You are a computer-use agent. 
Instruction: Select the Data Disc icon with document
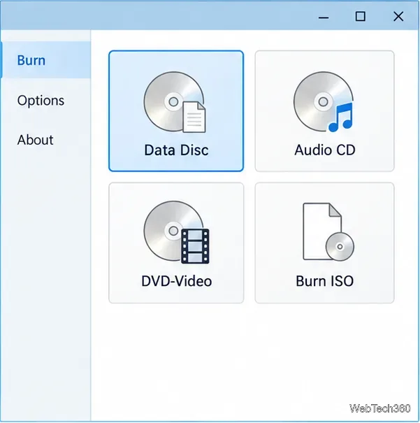point(175,102)
